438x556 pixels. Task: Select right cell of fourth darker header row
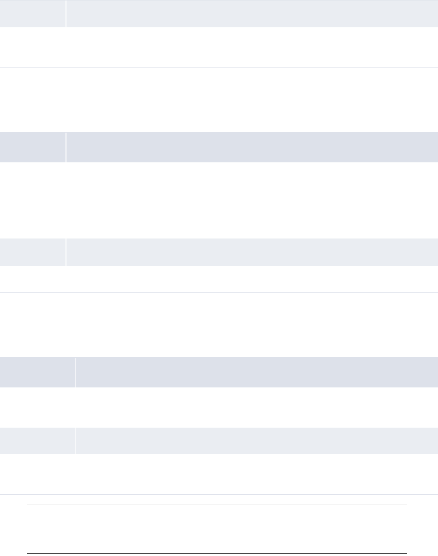[256, 372]
